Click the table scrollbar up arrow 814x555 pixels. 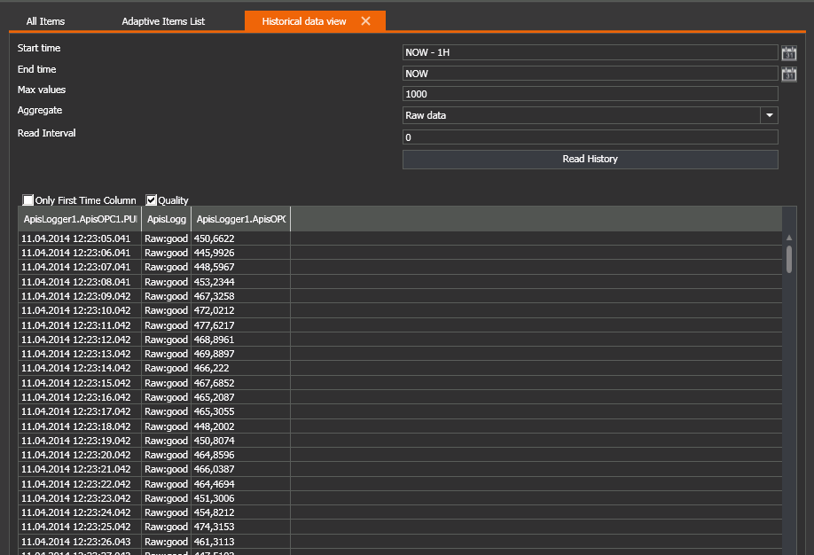789,238
